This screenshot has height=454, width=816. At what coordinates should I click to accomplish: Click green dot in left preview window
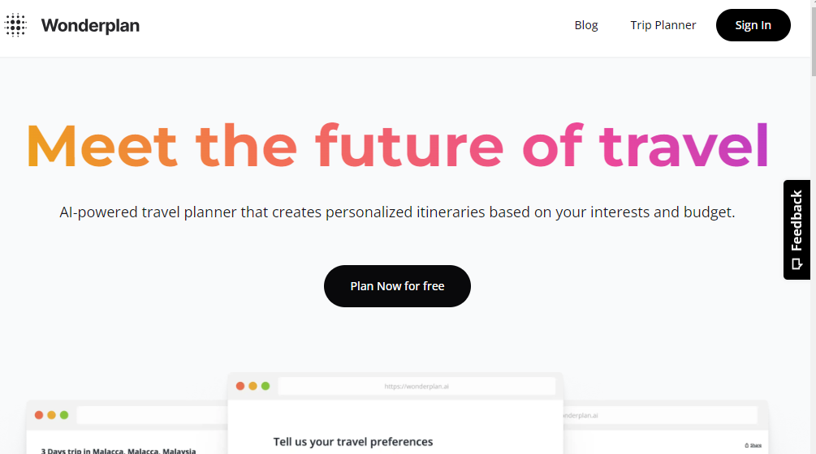pyautogui.click(x=64, y=415)
